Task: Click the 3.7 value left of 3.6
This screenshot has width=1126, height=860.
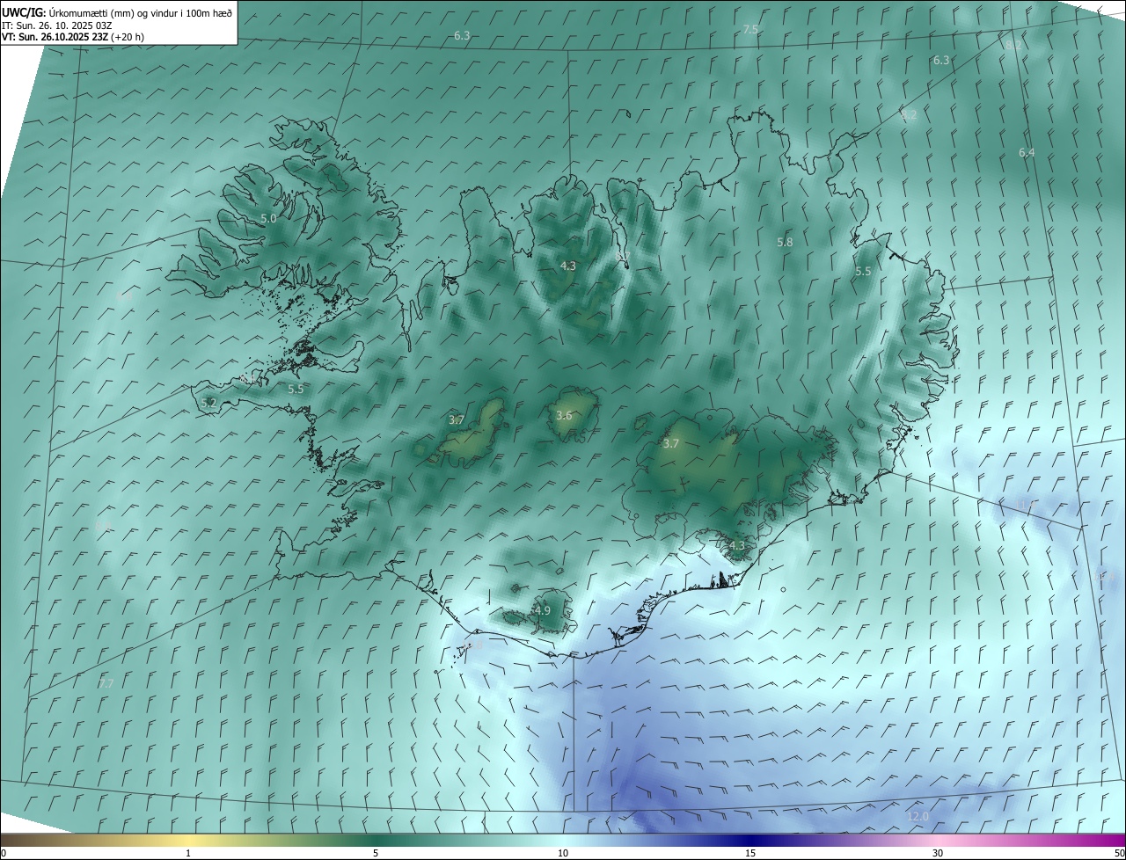Action: tap(456, 420)
